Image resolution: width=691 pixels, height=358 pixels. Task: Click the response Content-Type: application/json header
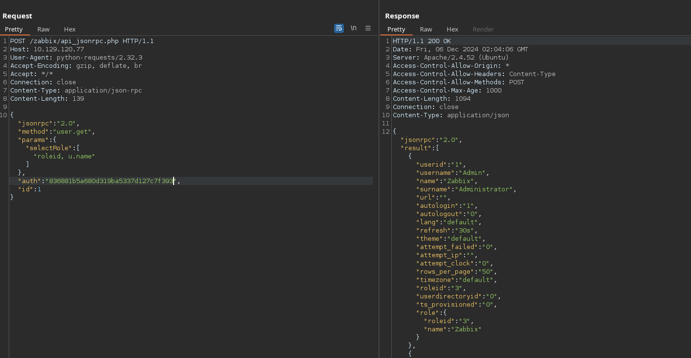[x=451, y=115]
